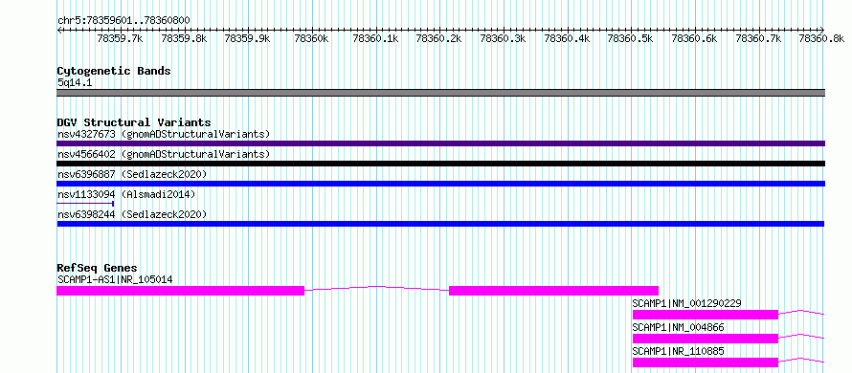The image size is (852, 373).
Task: Click the nsv4327673 variant label
Action: click(163, 134)
